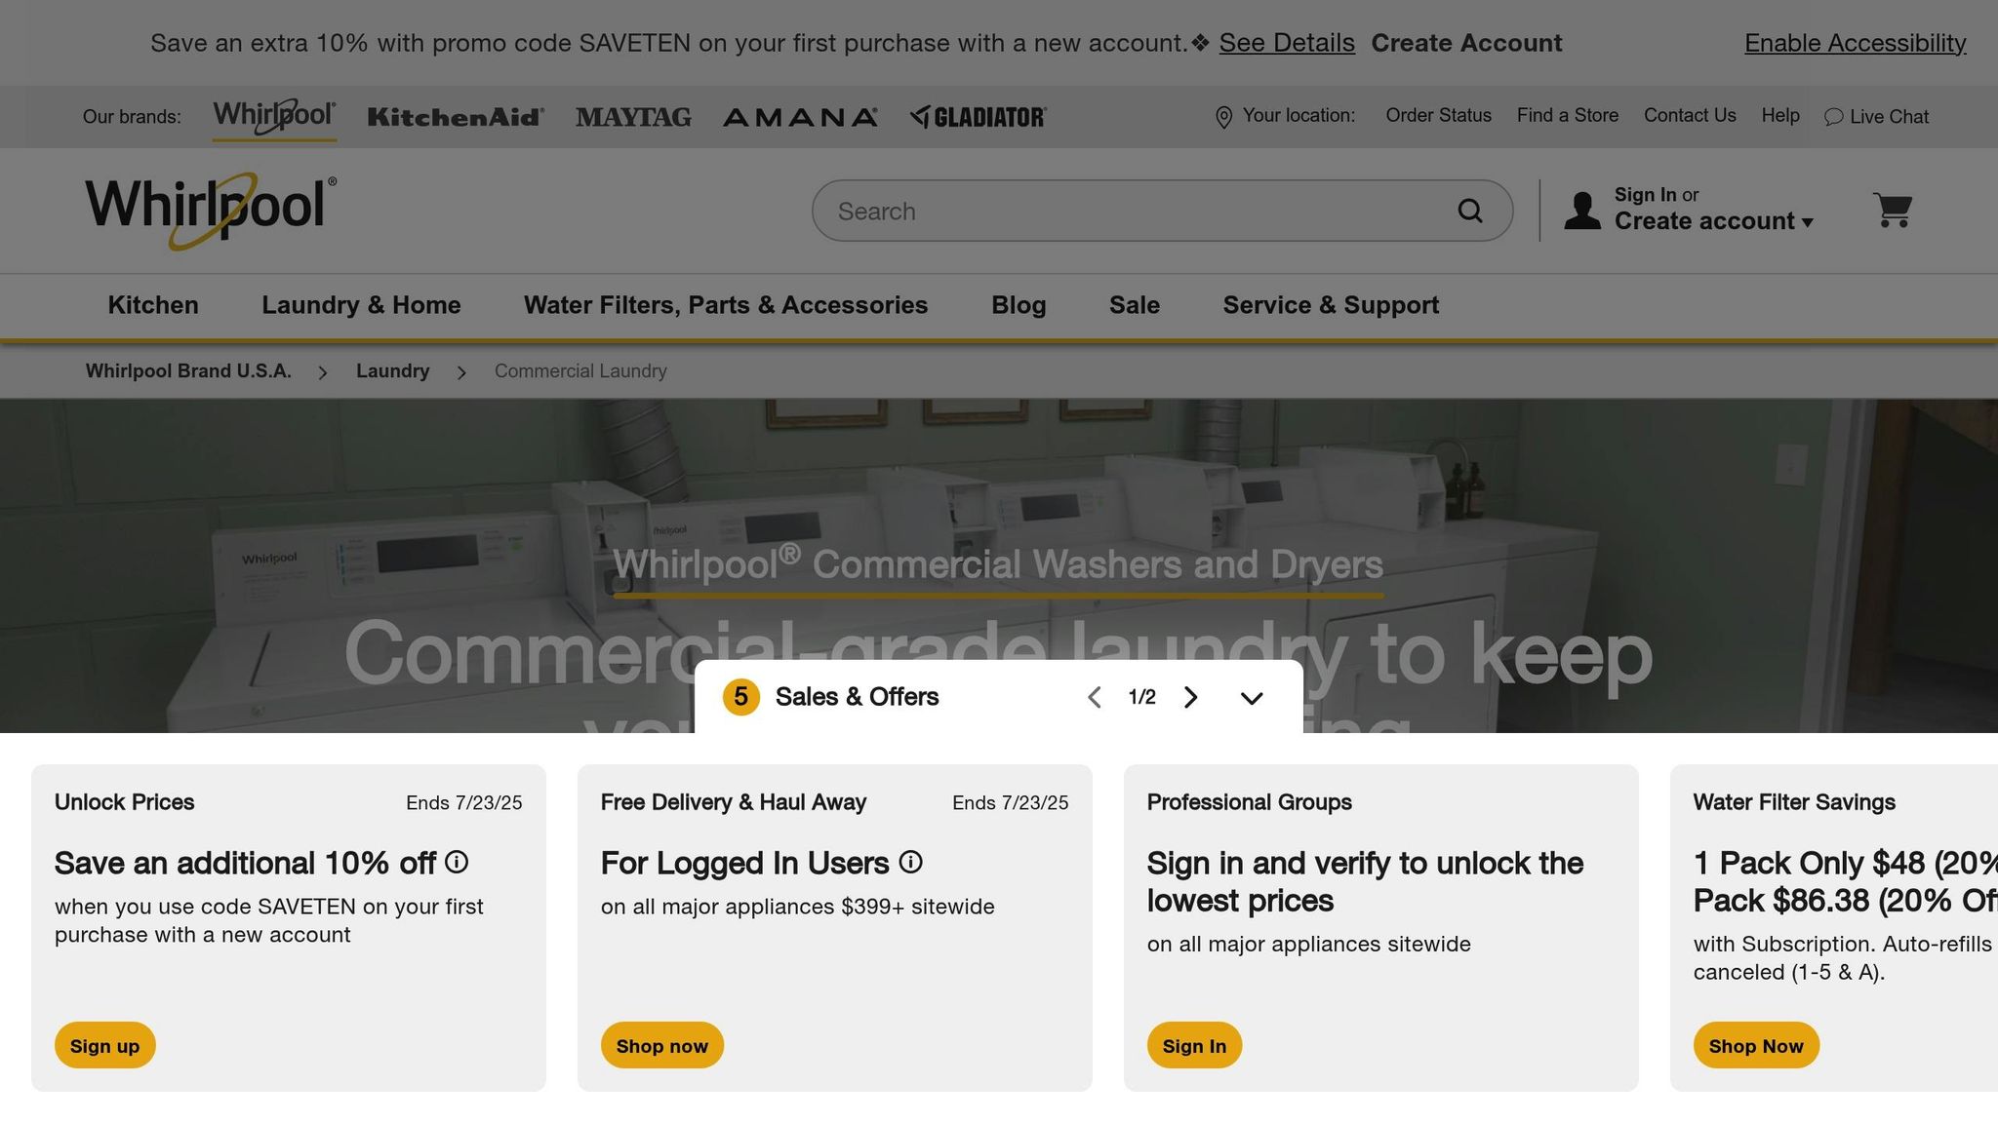1998x1123 pixels.
Task: Click the 'Sales & Offers' label
Action: point(857,697)
